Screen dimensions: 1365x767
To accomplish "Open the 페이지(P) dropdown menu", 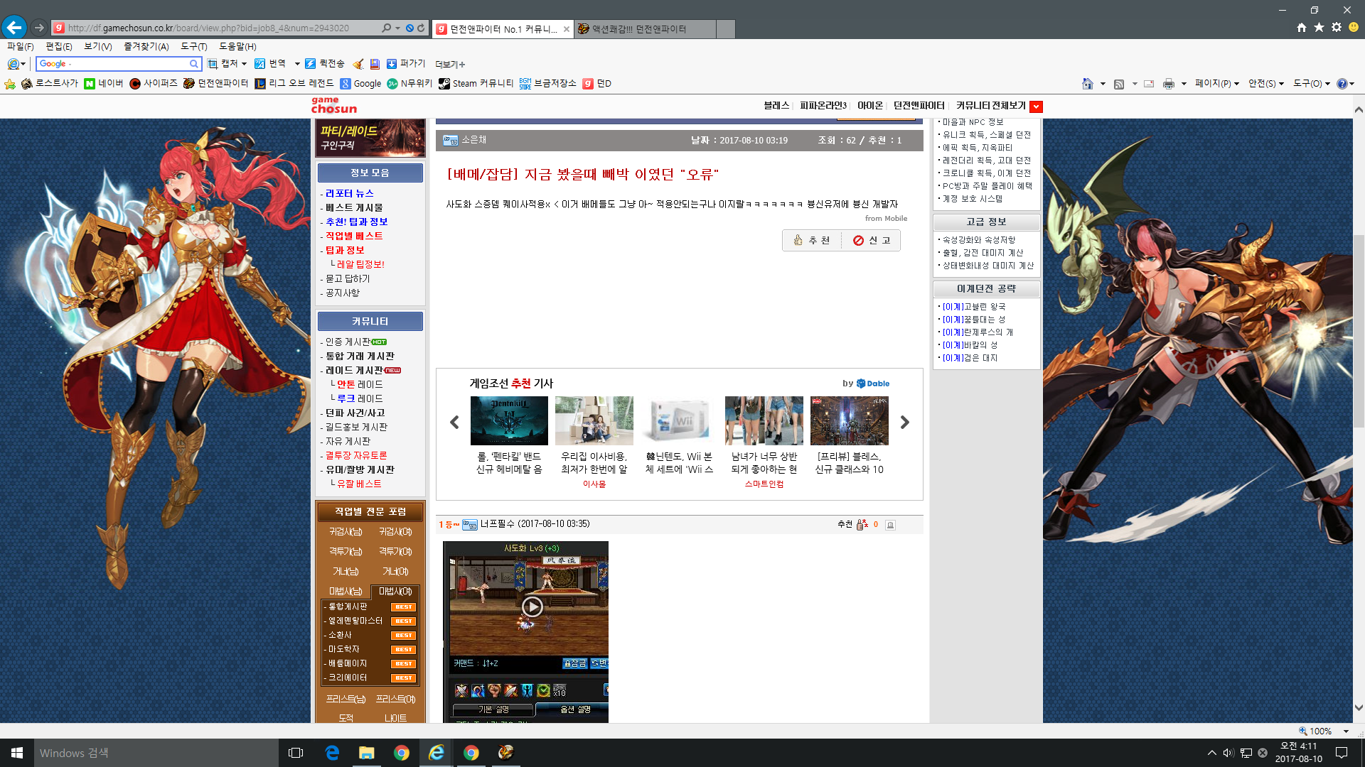I will coord(1216,84).
